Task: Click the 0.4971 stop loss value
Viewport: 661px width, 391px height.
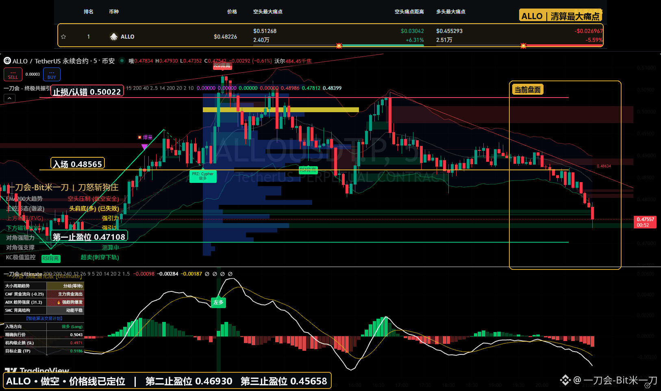Action: pyautogui.click(x=76, y=343)
